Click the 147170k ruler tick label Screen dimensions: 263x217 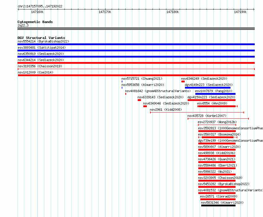[x=105, y=12]
